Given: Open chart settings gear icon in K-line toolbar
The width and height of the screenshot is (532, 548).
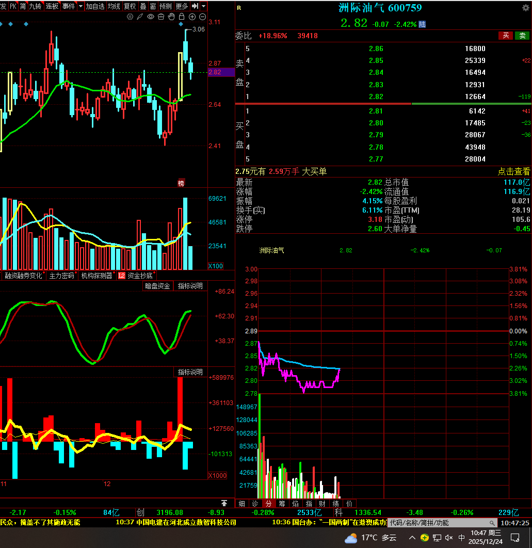Looking at the screenshot, I should pyautogui.click(x=130, y=17).
